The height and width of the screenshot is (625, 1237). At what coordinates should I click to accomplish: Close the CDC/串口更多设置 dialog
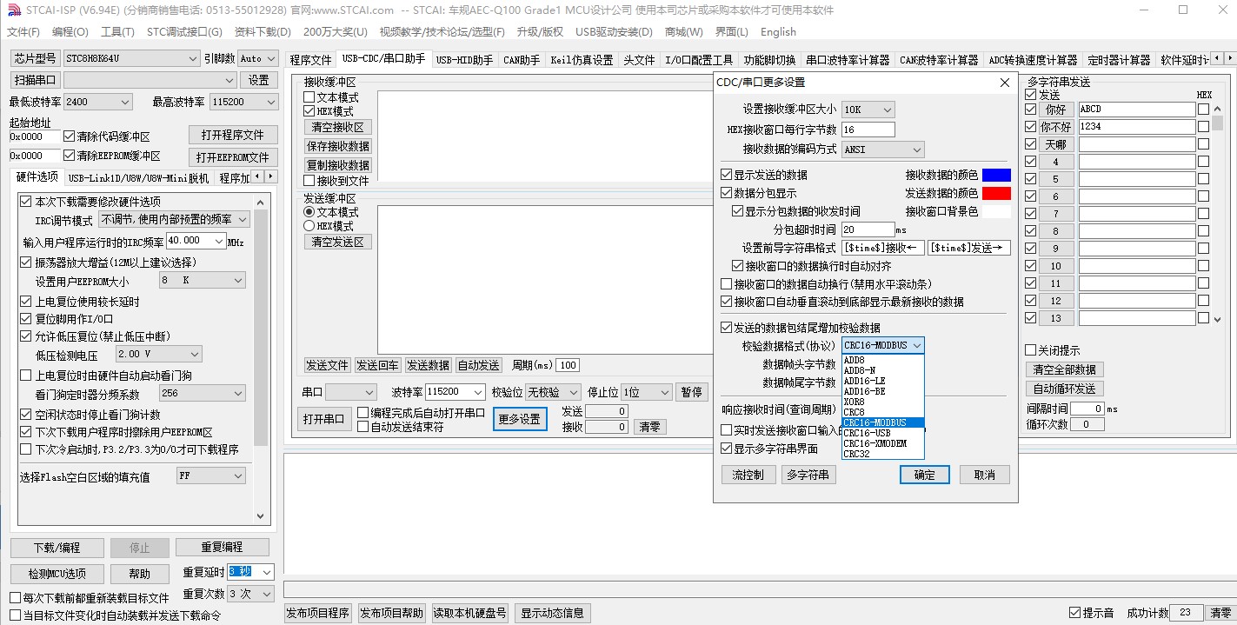(x=1005, y=83)
